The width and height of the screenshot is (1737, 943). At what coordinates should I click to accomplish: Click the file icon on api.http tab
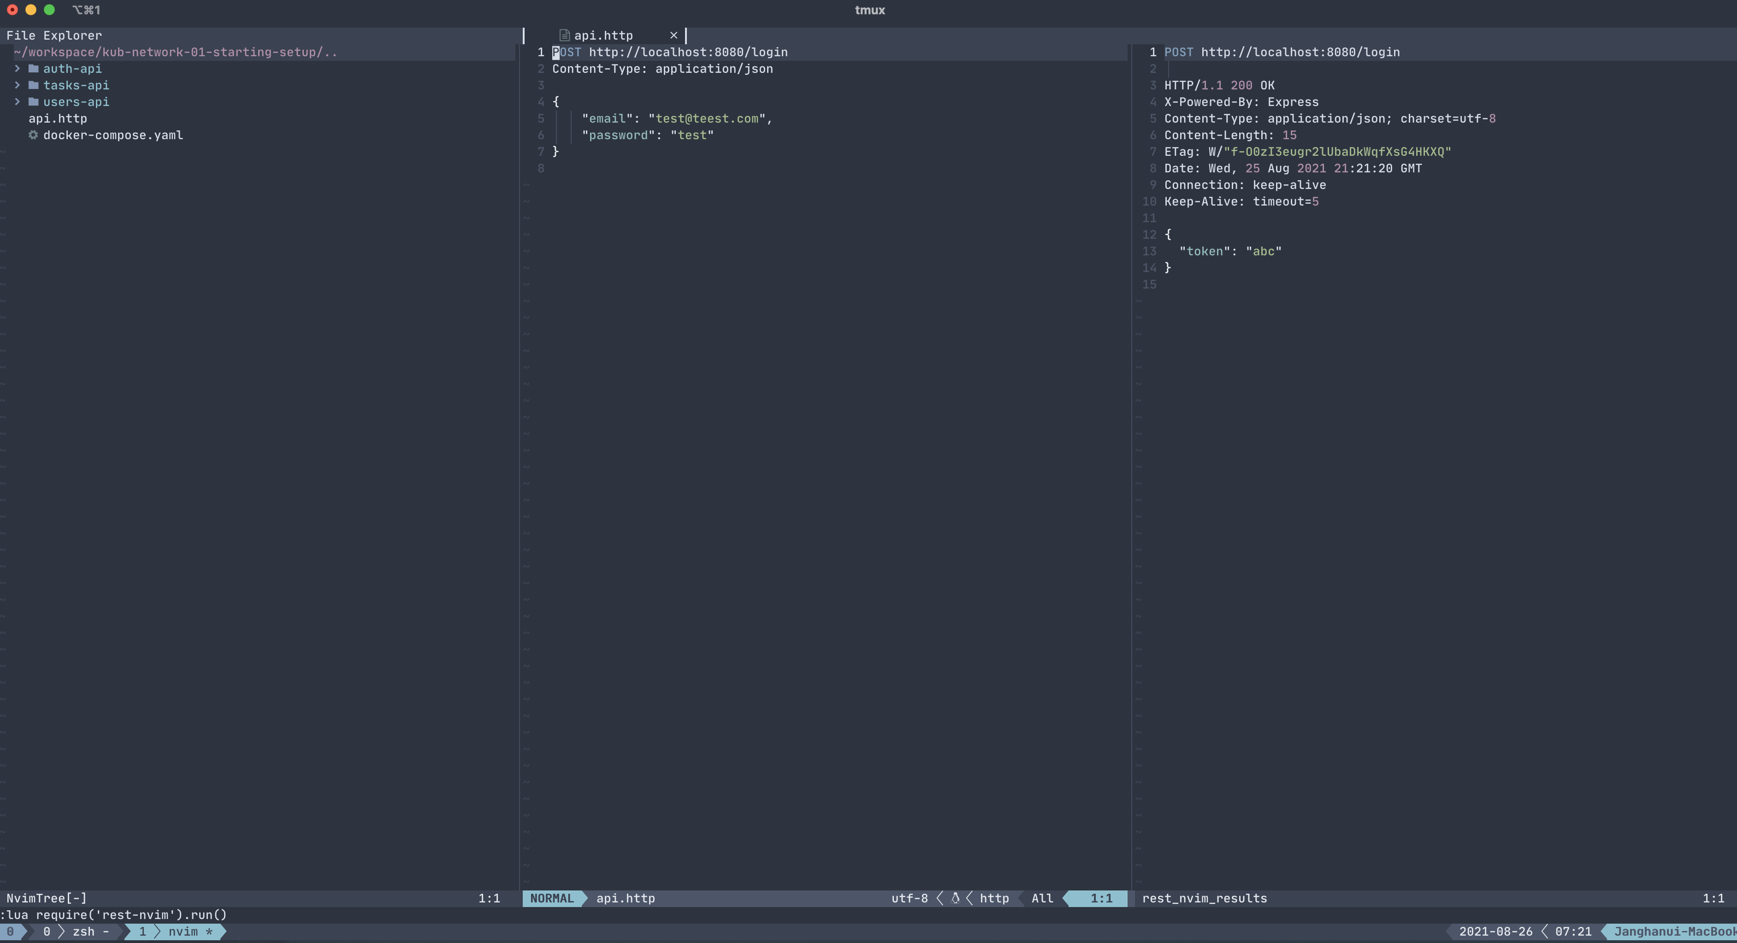564,36
